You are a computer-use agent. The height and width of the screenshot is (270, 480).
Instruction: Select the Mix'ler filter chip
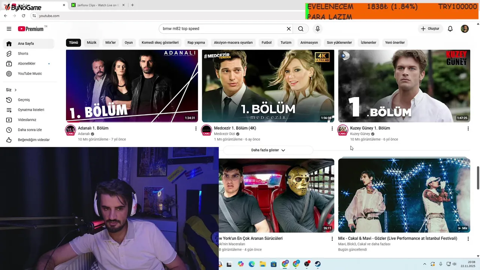coord(111,43)
